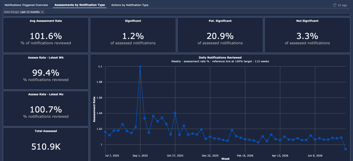The image size is (353, 161).
Task: Click the Significant 1.2% metric card
Action: click(x=133, y=35)
